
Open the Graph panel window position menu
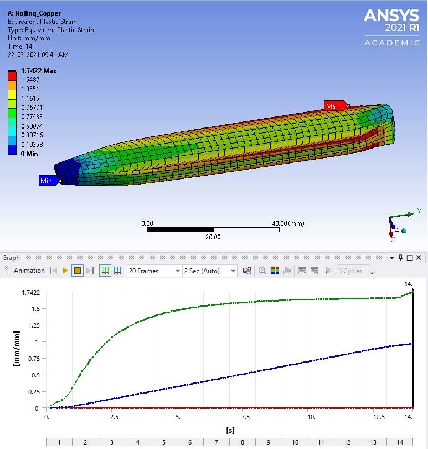click(392, 258)
